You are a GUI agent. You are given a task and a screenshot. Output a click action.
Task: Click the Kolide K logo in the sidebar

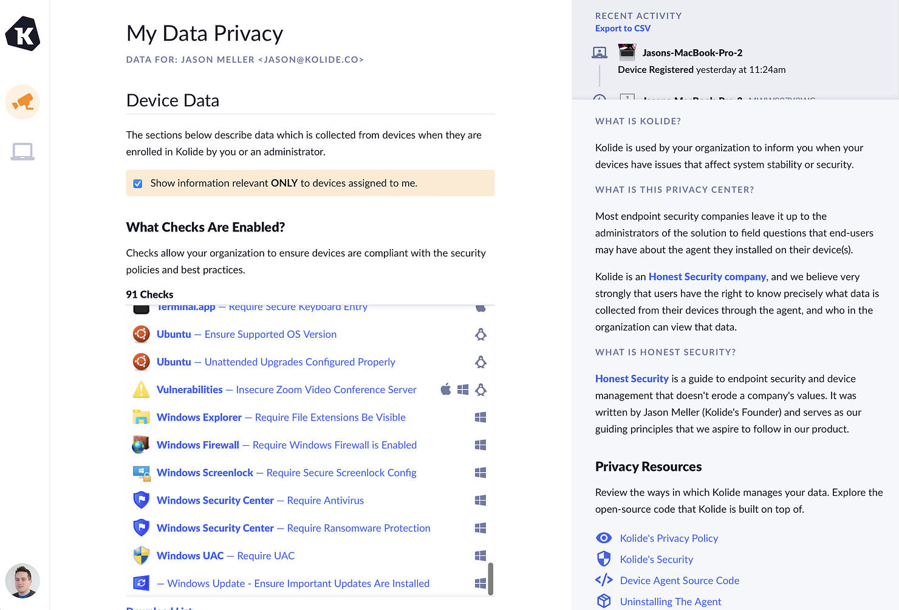click(22, 35)
